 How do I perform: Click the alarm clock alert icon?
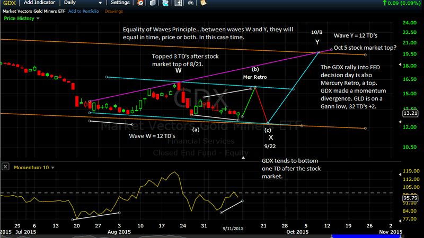[139, 3]
